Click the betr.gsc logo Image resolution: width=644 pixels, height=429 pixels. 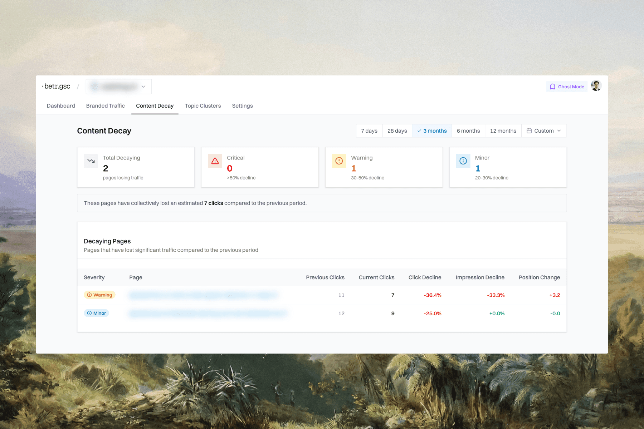(57, 87)
